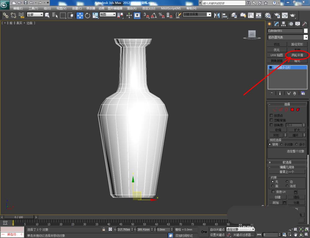Open the Layer Manager icon
This screenshot has height=238, width=310.
(234, 15)
